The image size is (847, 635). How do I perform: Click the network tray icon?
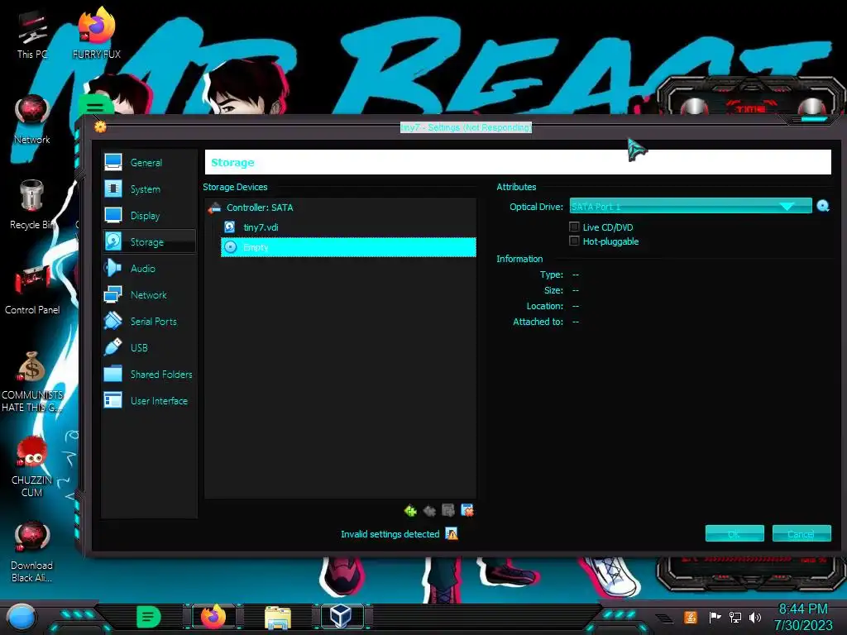pos(735,617)
